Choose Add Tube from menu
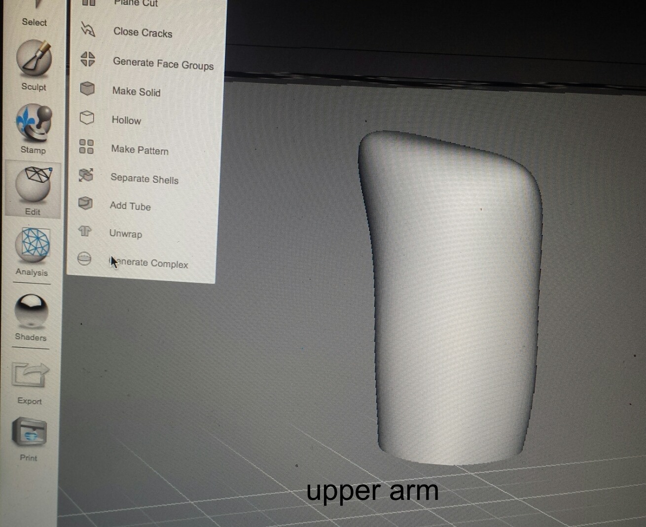The image size is (646, 527). [130, 206]
